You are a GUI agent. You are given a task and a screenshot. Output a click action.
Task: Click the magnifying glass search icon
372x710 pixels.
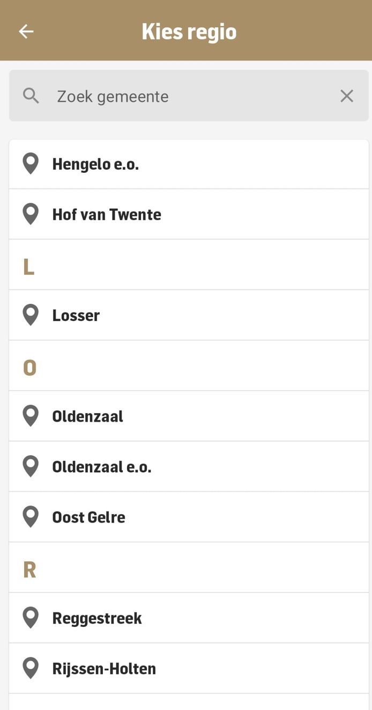(31, 95)
